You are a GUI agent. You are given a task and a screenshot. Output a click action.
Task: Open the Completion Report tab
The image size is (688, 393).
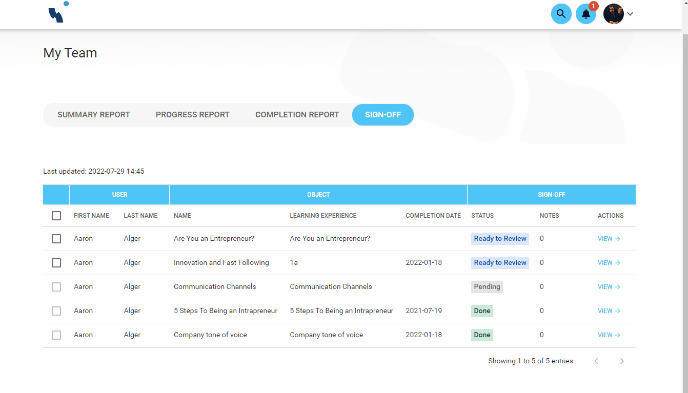(x=297, y=114)
